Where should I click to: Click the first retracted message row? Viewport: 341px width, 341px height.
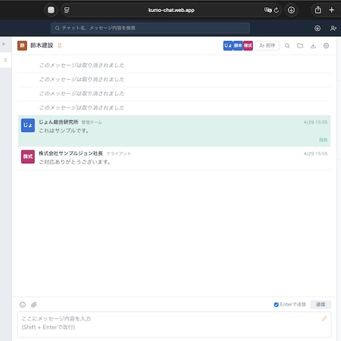click(x=174, y=65)
